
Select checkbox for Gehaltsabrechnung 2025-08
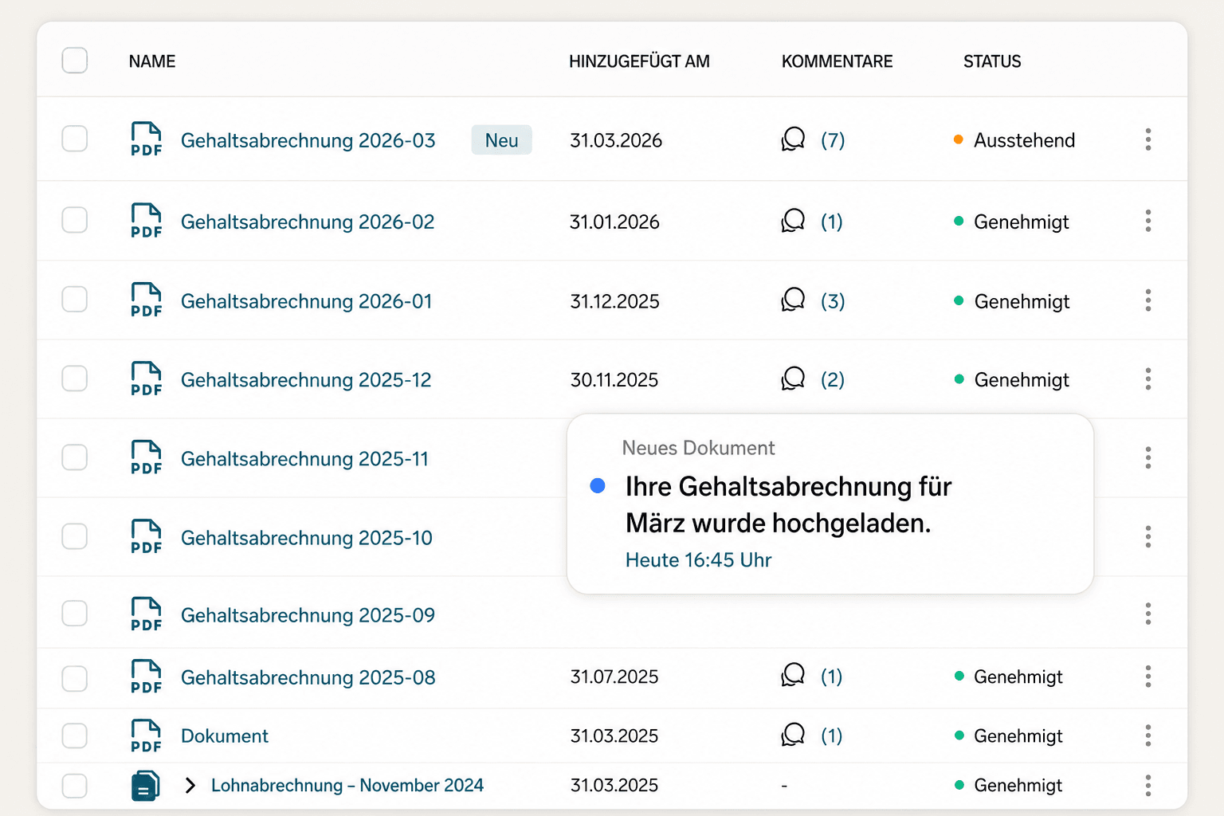click(75, 679)
